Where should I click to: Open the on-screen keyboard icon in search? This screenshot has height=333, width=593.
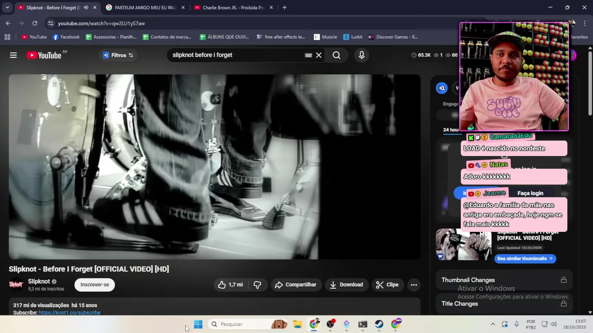click(x=309, y=55)
